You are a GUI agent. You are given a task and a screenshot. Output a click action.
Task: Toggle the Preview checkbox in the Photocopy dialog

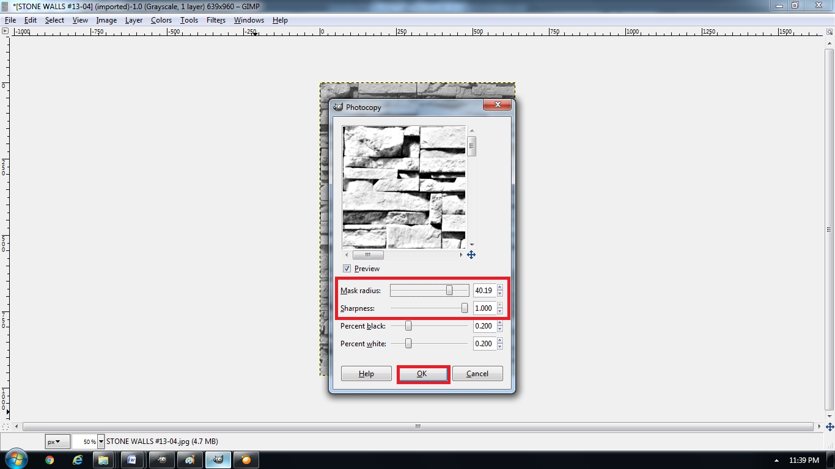347,269
